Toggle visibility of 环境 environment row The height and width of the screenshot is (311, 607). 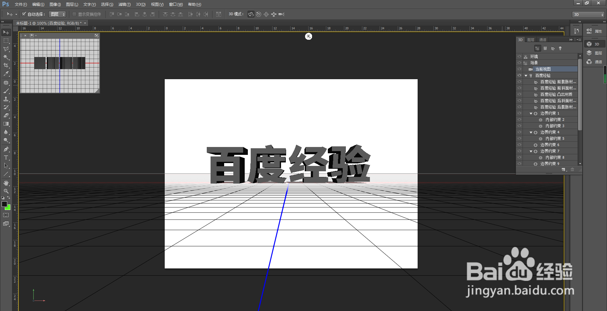point(519,56)
